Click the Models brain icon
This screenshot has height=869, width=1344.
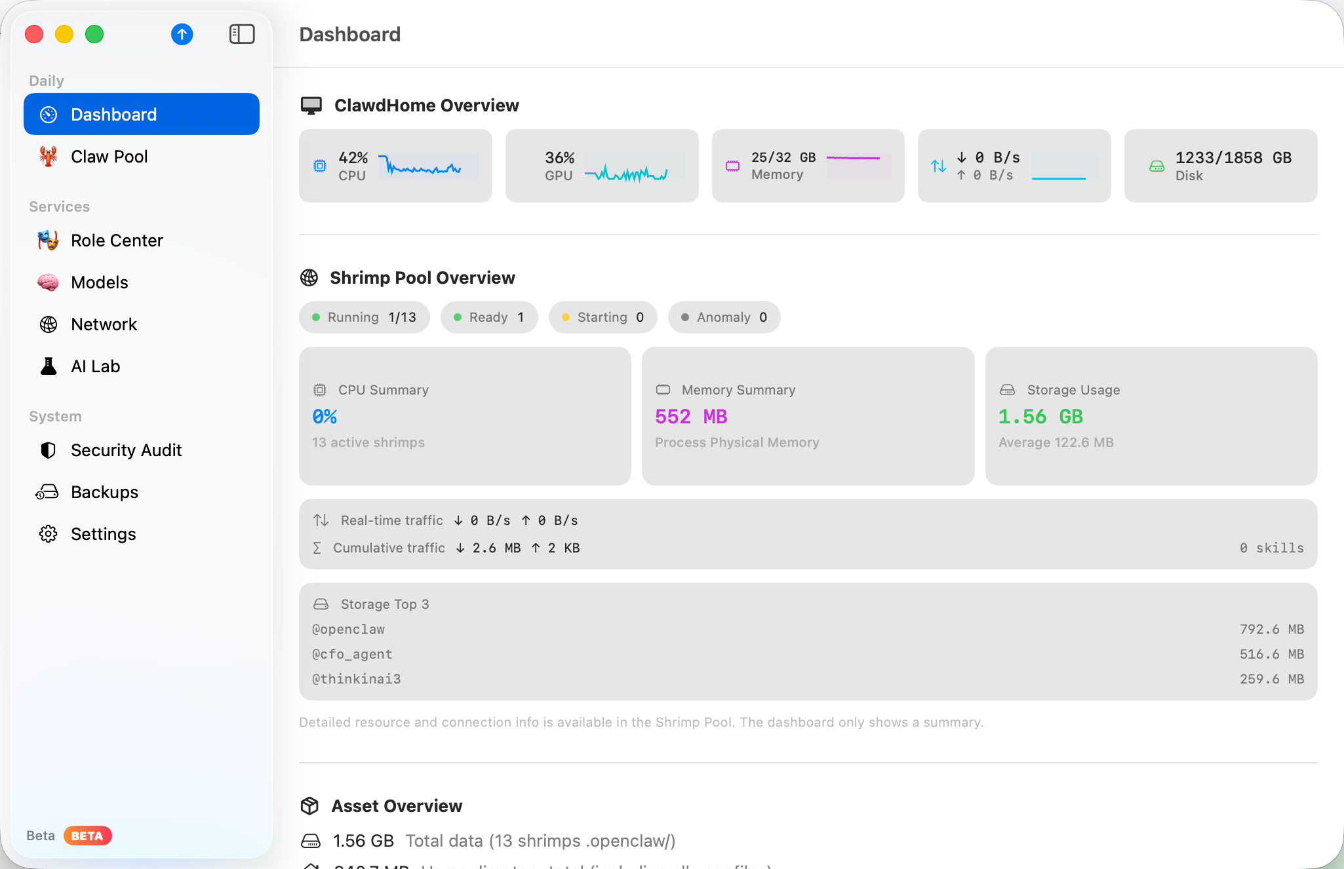[x=48, y=282]
